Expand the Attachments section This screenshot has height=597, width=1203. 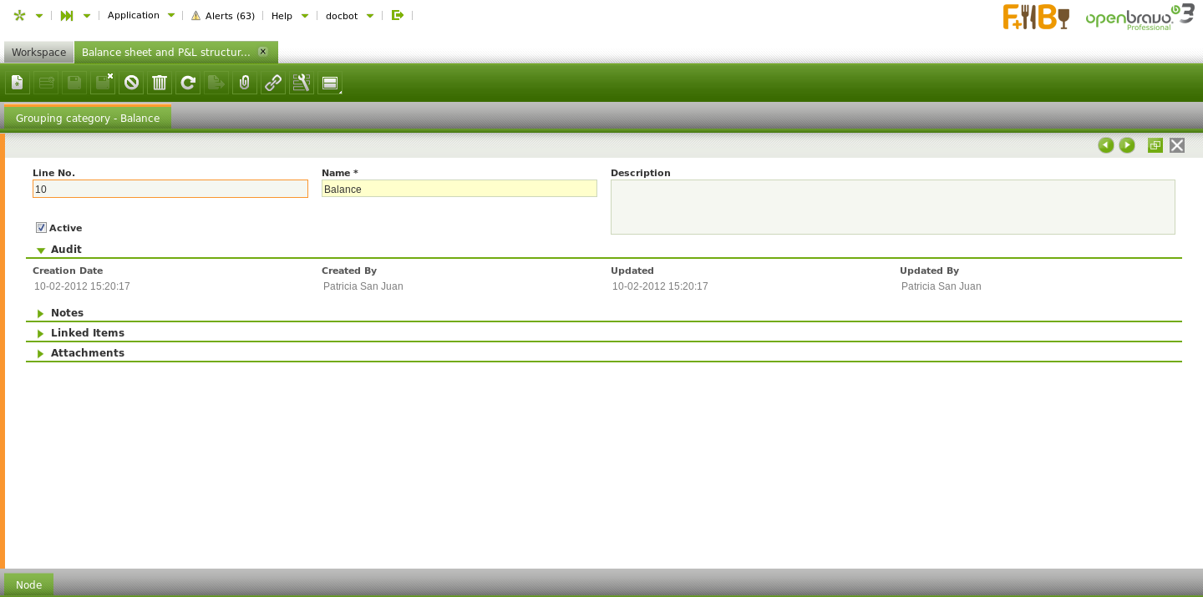41,353
